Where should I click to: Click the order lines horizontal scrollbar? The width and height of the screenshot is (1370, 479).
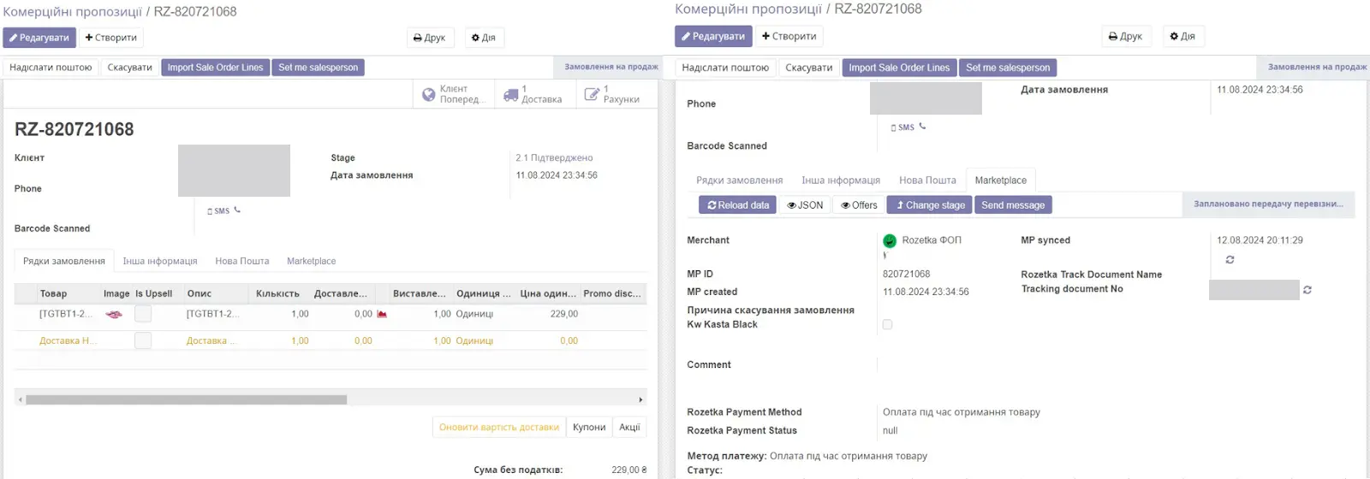[x=186, y=399]
